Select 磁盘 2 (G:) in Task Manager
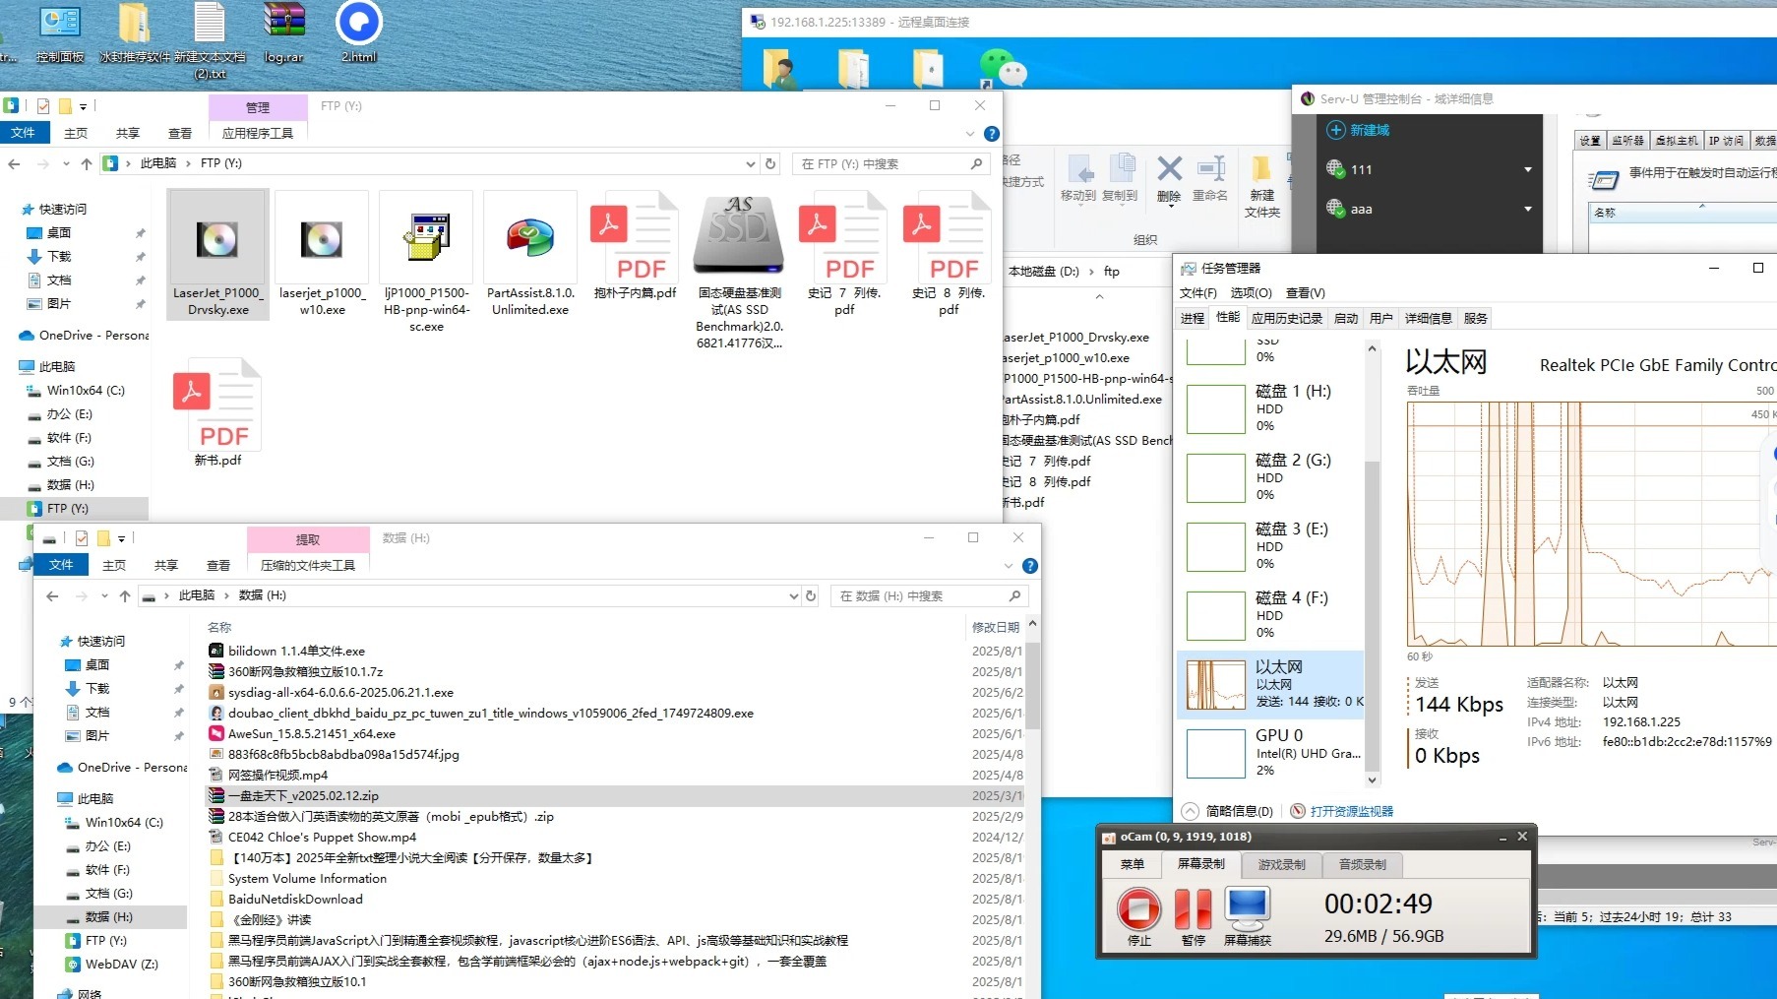The image size is (1777, 999). coord(1271,477)
